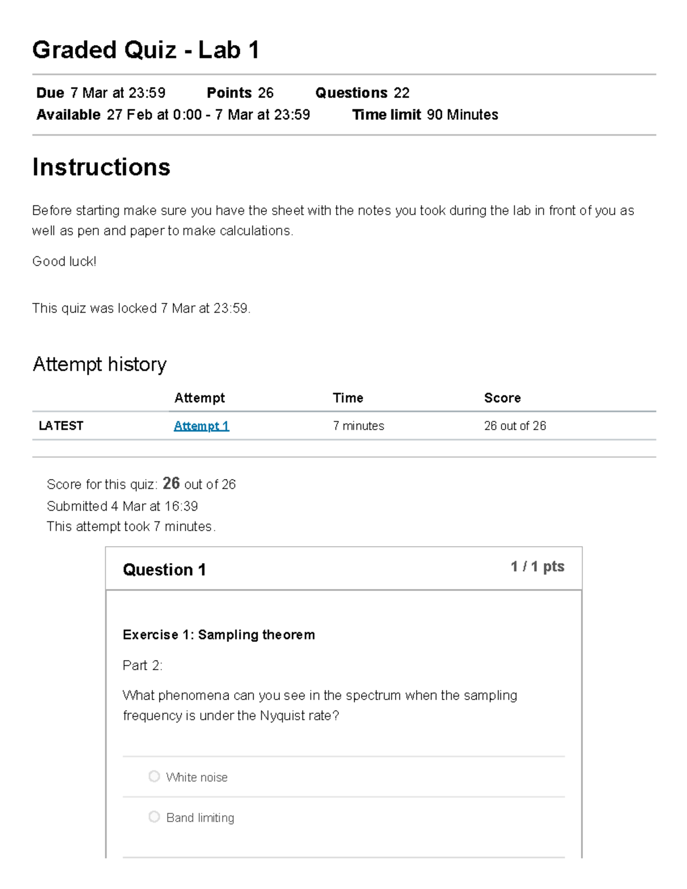687x889 pixels.
Task: Click the Time column header
Action: 349,398
